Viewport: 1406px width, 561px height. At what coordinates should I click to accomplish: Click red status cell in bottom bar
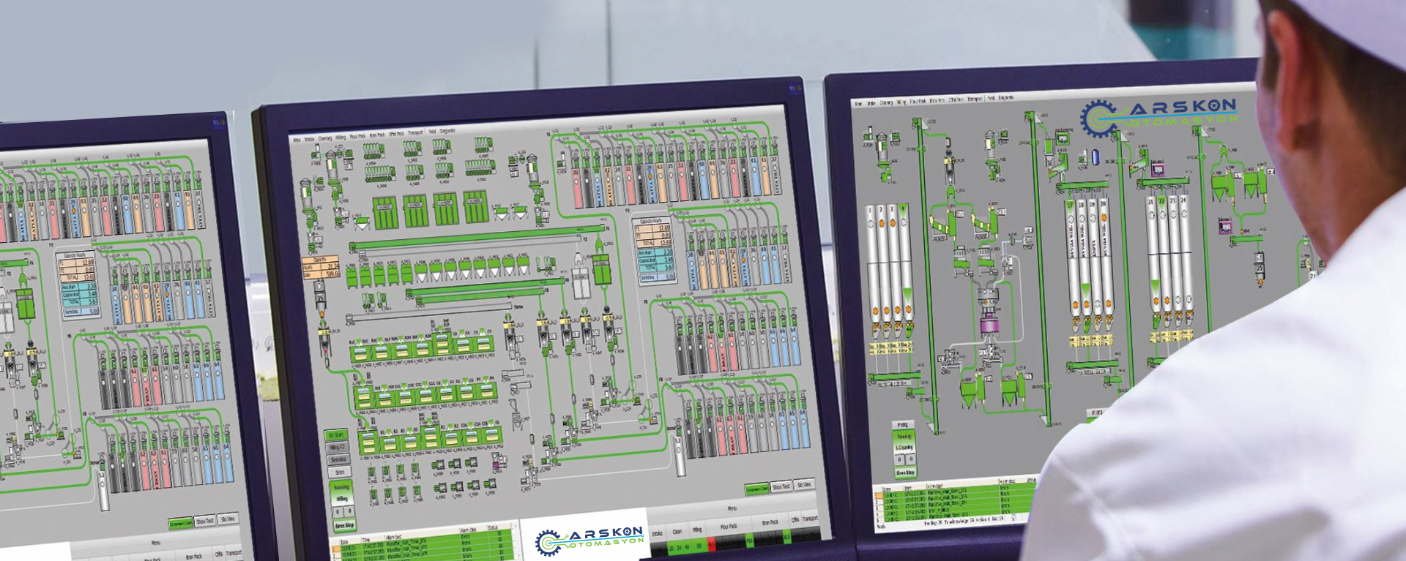click(x=712, y=543)
